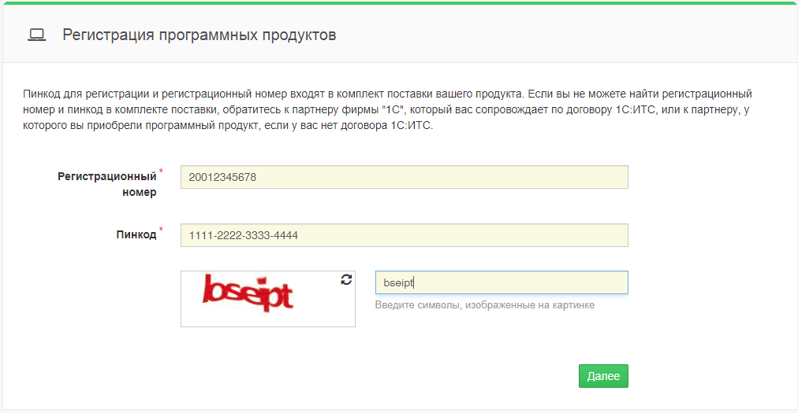Click the red asterisk beside Пинкод
Screen dimensions: 798x413
162,230
